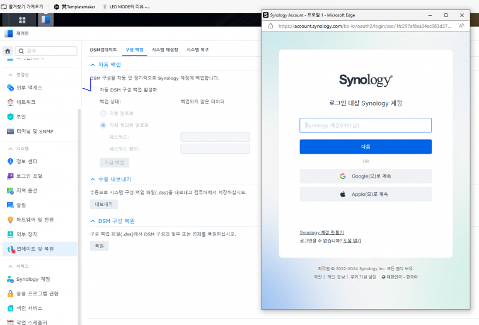Switch to DSM업데이트 tab
This screenshot has width=479, height=325.
[x=103, y=49]
